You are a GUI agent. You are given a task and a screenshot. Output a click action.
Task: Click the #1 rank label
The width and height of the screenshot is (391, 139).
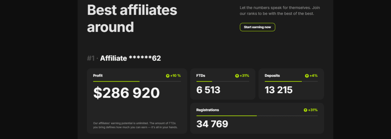[x=91, y=58]
